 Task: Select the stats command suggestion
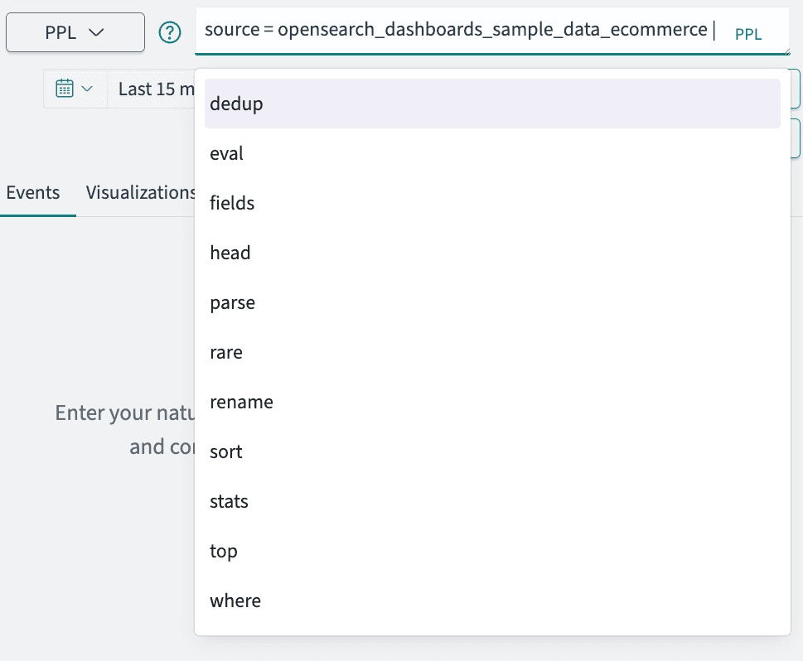click(227, 501)
